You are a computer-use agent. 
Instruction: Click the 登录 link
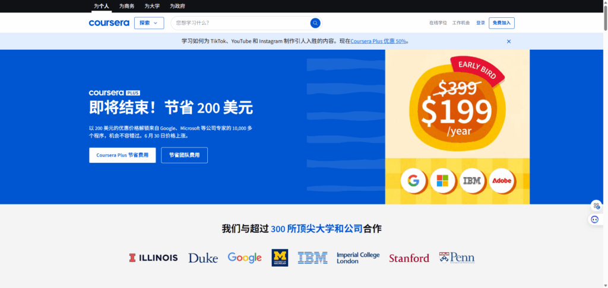(481, 23)
